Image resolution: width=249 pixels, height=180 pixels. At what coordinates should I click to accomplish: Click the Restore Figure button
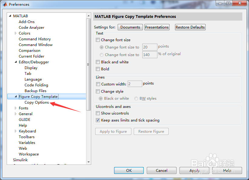tap(151, 132)
